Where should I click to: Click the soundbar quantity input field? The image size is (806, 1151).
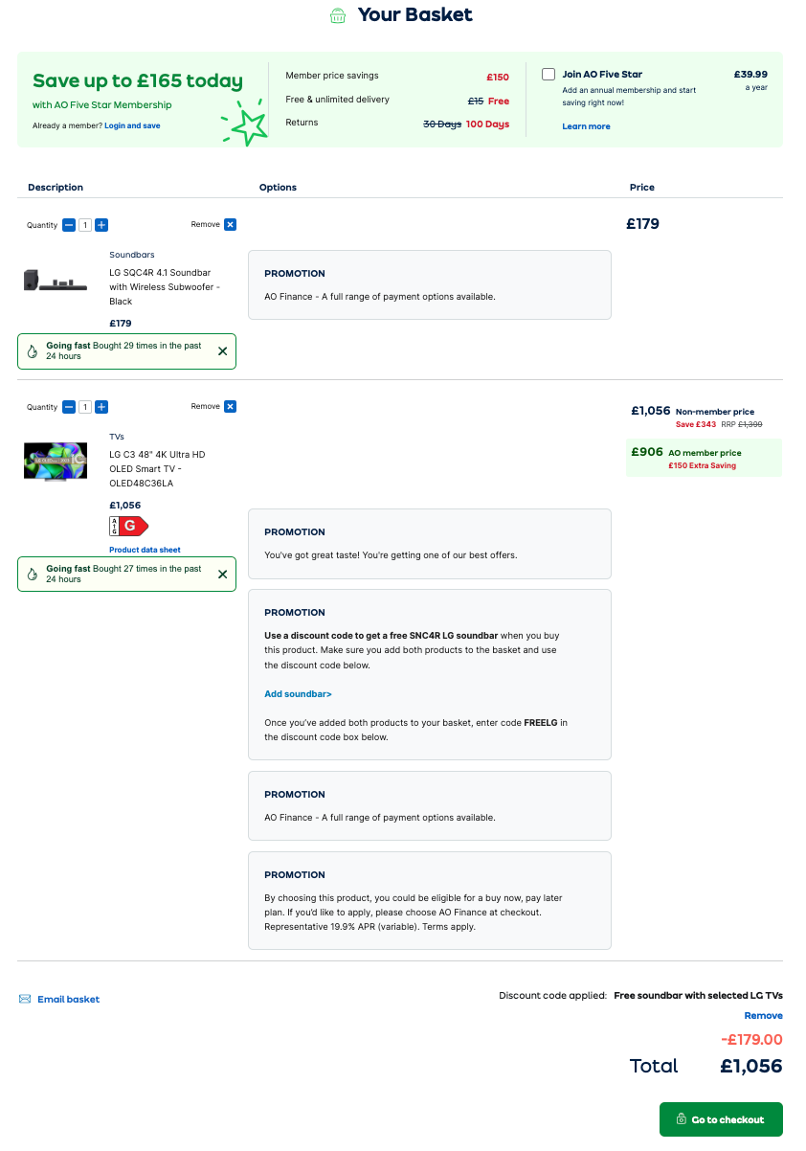click(x=85, y=225)
